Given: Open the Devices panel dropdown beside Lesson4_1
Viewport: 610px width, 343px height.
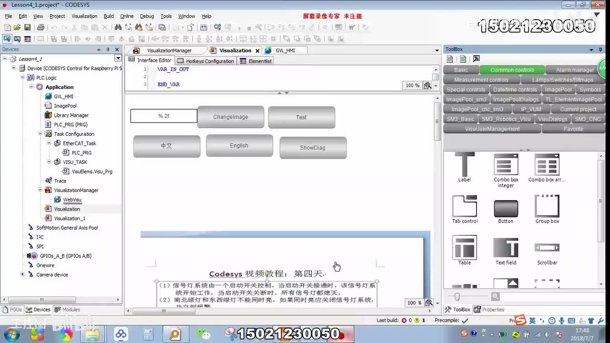Looking at the screenshot, I should coord(118,58).
